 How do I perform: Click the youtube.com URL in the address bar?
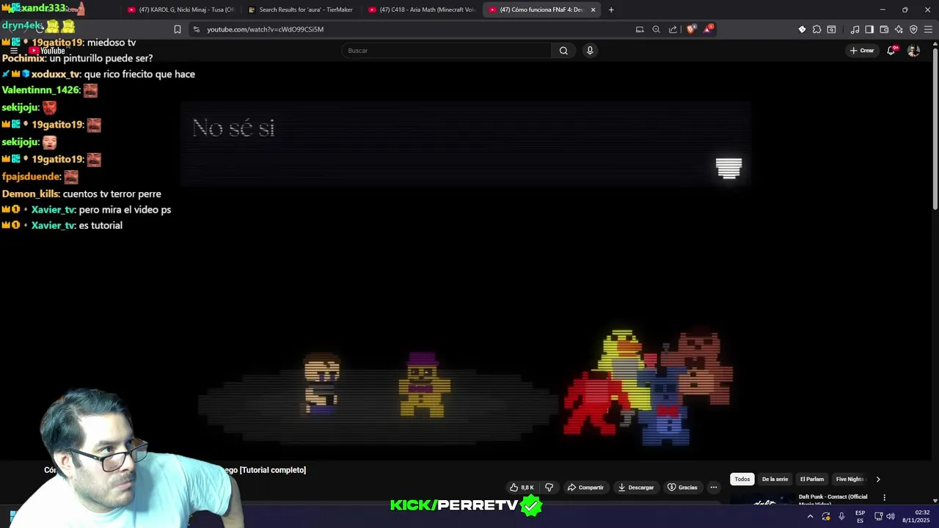[265, 29]
